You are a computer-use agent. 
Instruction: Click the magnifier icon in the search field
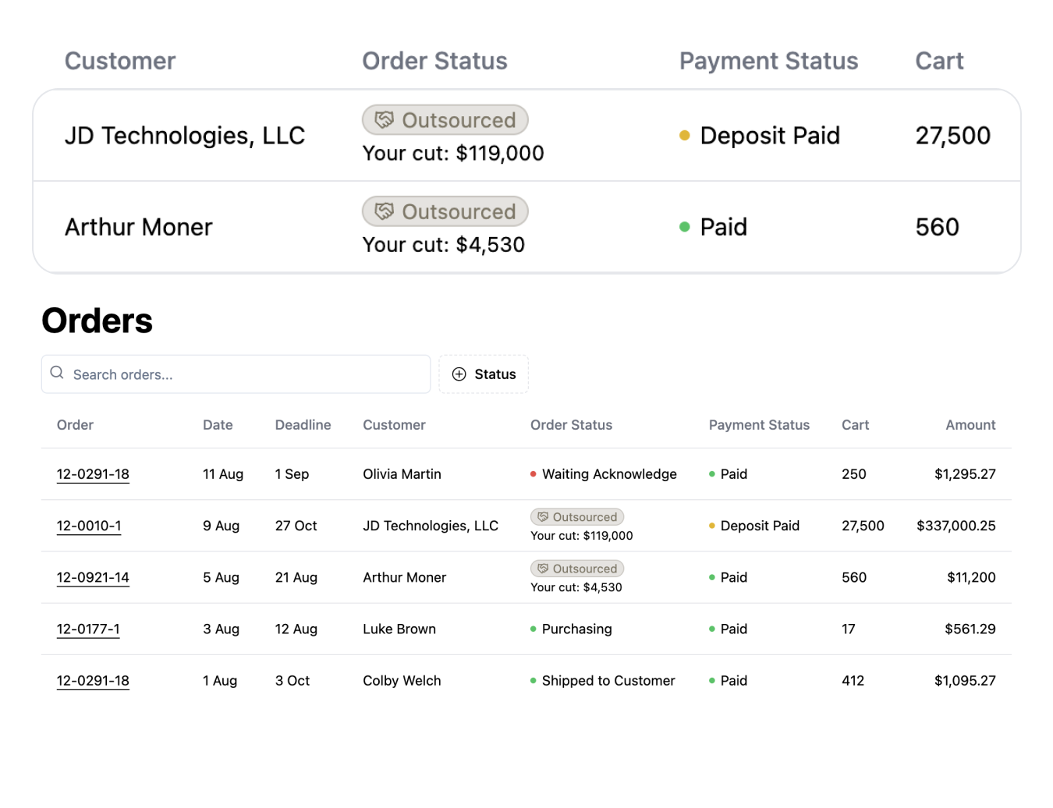57,374
